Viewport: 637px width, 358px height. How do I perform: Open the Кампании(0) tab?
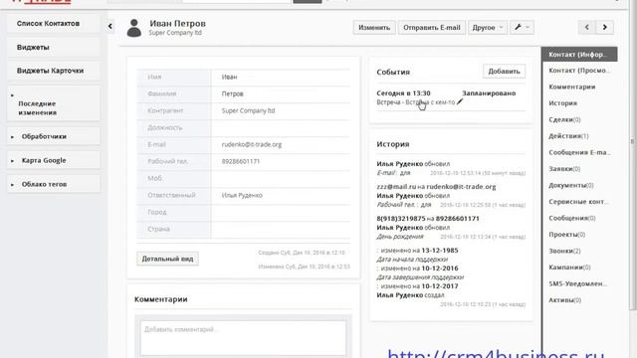click(569, 268)
